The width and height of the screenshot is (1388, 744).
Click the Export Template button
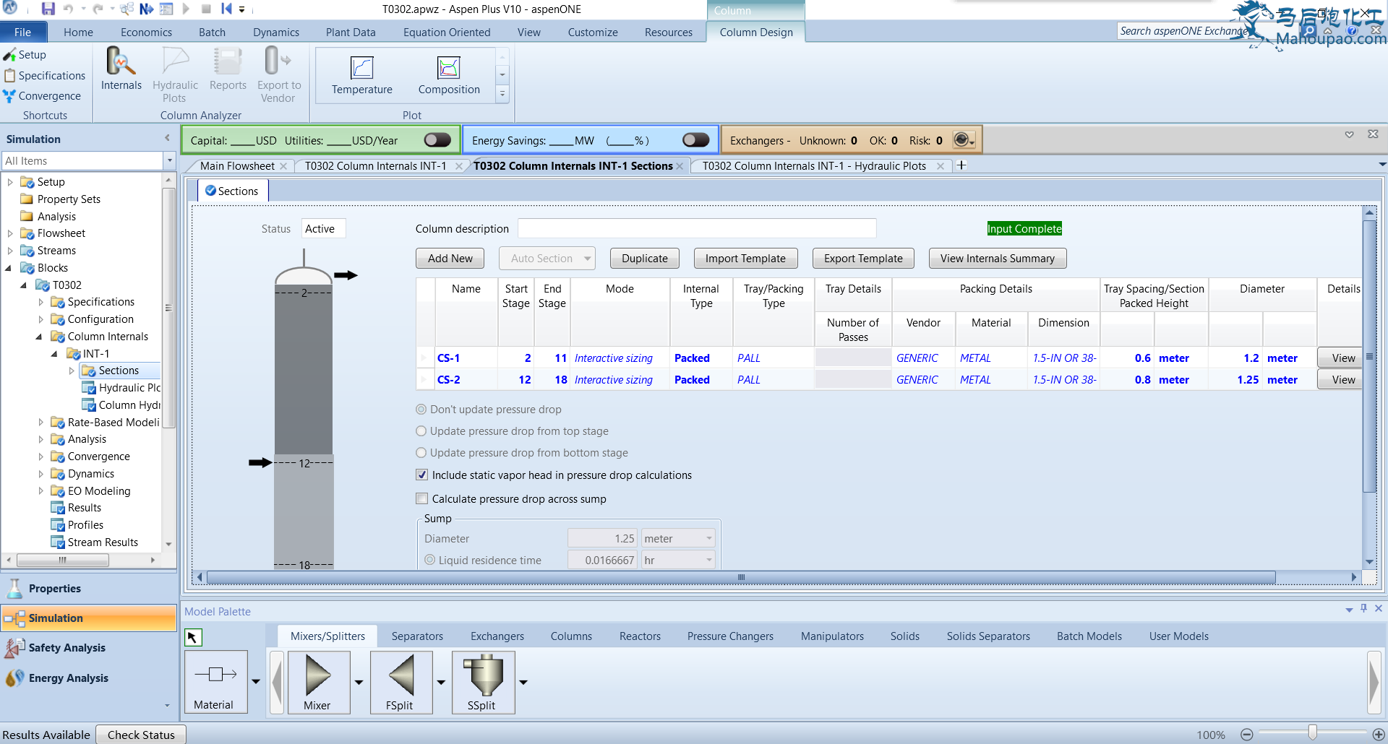tap(863, 259)
